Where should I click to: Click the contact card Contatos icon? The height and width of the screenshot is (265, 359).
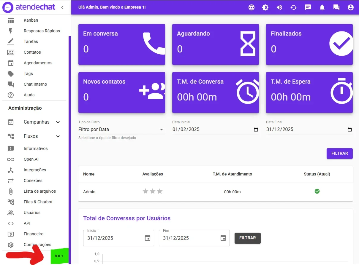(11, 52)
